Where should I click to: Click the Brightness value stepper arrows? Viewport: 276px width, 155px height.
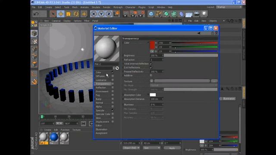[x=163, y=56]
